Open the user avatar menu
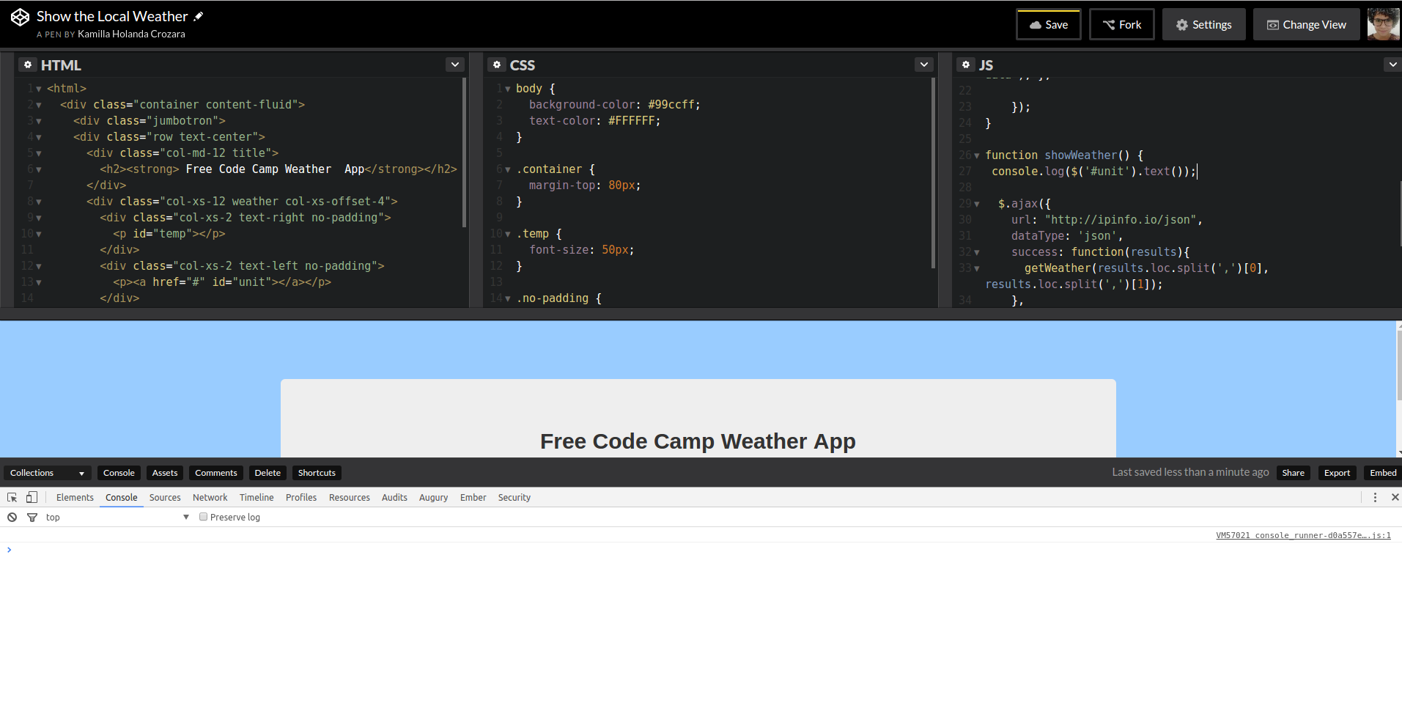 [x=1384, y=24]
